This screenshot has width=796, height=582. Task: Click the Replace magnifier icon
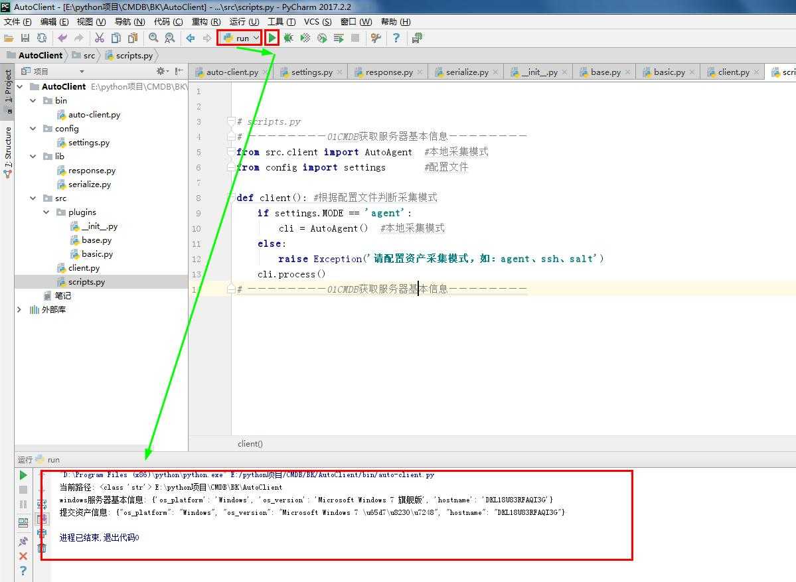coord(169,38)
